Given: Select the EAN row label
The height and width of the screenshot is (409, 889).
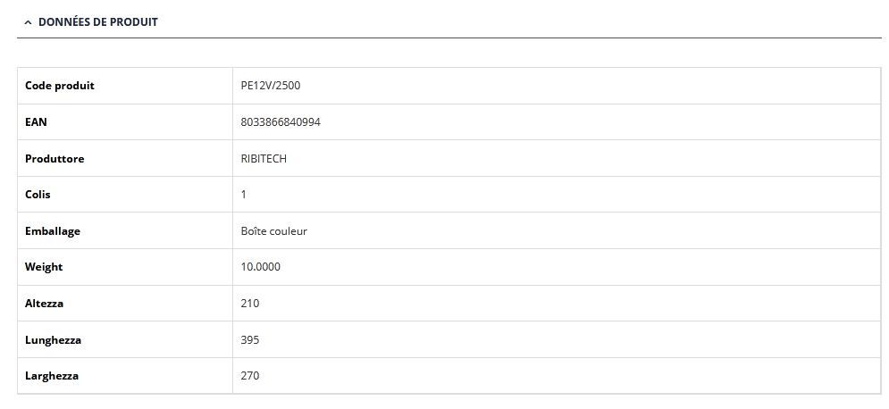Looking at the screenshot, I should (36, 122).
